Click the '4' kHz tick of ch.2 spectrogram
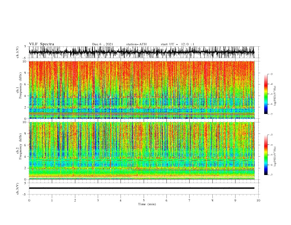The image size is (291, 225). pos(25,157)
